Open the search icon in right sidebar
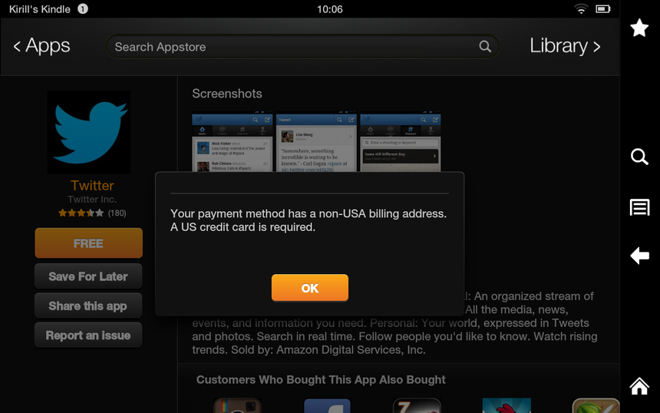 coord(639,157)
